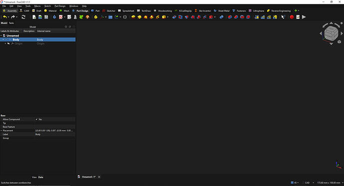Click the Create body icon
Image resolution: width=344 pixels, height=186 pixels.
click(54, 17)
